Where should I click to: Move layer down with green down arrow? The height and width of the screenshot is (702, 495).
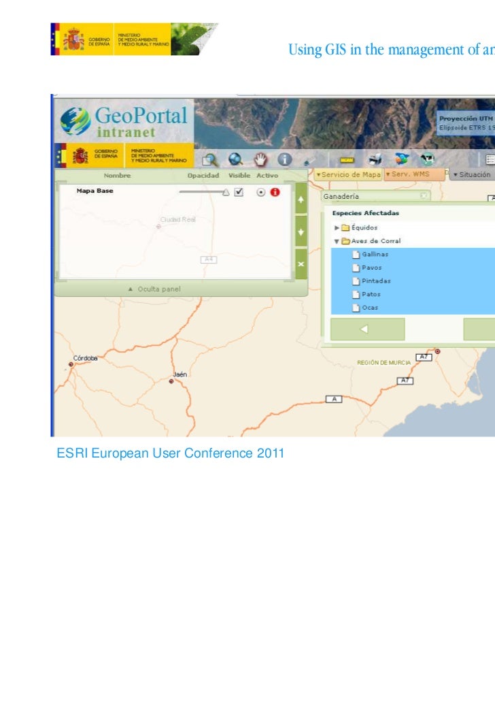(301, 232)
